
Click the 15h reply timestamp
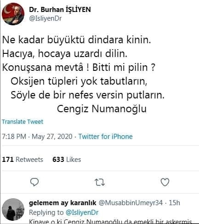pyautogui.click(x=174, y=203)
